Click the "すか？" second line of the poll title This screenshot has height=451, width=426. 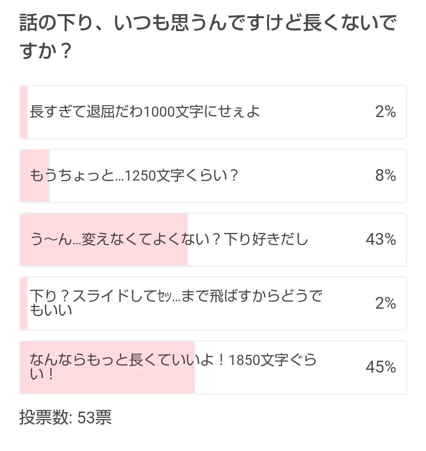[x=45, y=51]
